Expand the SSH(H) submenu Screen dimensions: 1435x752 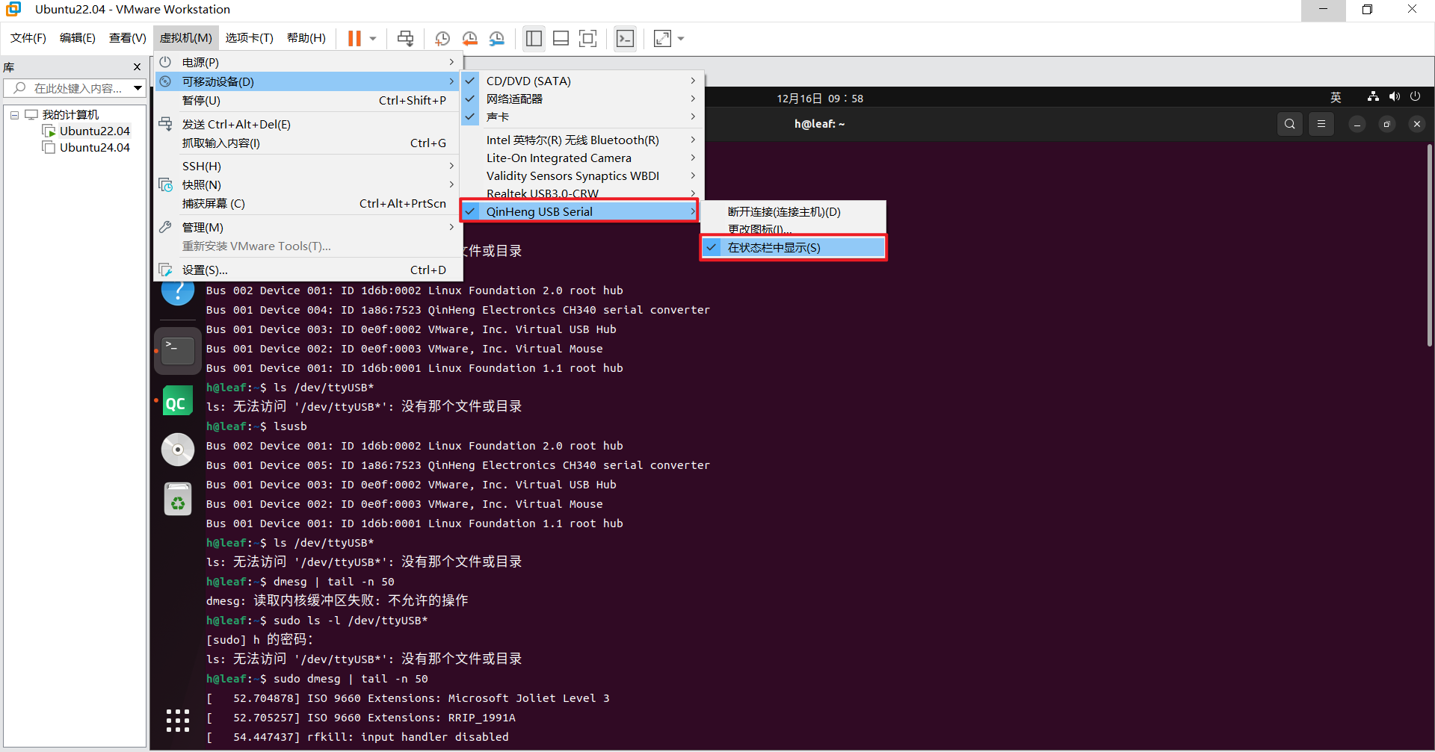pos(307,166)
